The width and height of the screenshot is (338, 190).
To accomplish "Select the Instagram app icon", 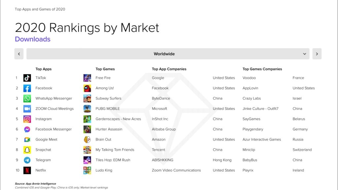I will pyautogui.click(x=27, y=119).
